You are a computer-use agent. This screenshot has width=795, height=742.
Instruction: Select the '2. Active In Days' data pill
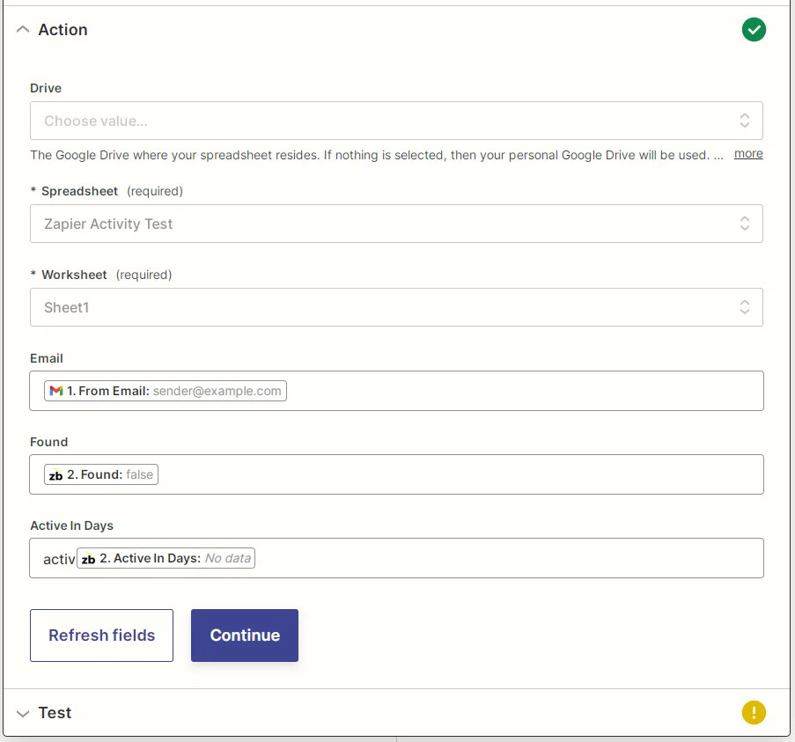point(166,557)
